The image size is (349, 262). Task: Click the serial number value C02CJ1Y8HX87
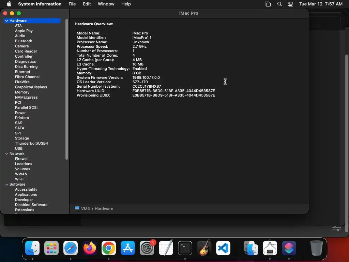pyautogui.click(x=147, y=86)
